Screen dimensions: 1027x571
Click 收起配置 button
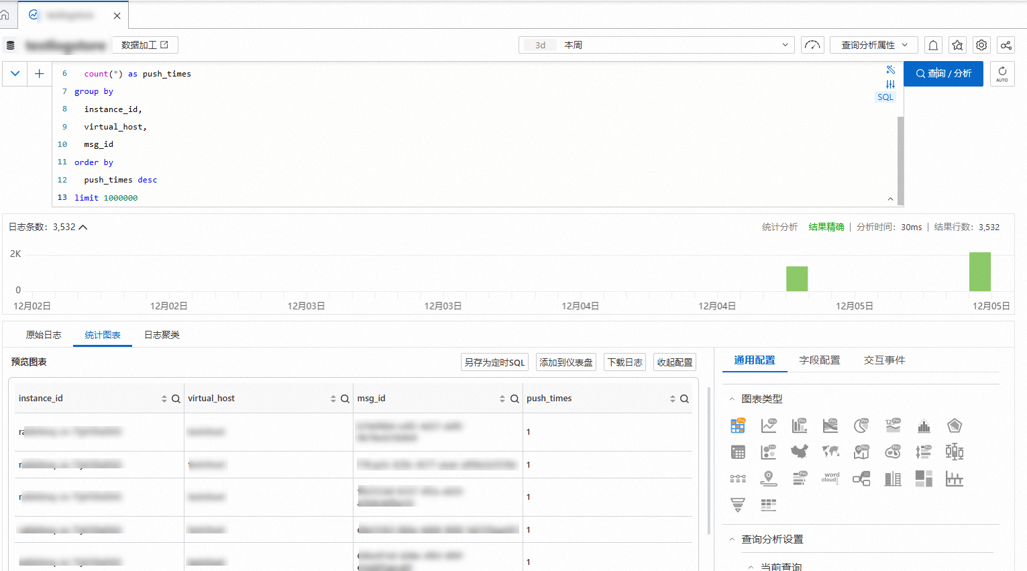[x=675, y=362]
